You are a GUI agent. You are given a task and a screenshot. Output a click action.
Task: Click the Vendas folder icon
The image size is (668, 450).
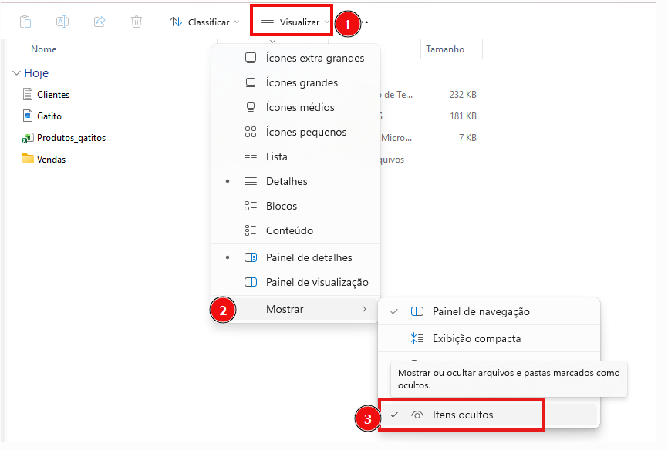pos(28,159)
